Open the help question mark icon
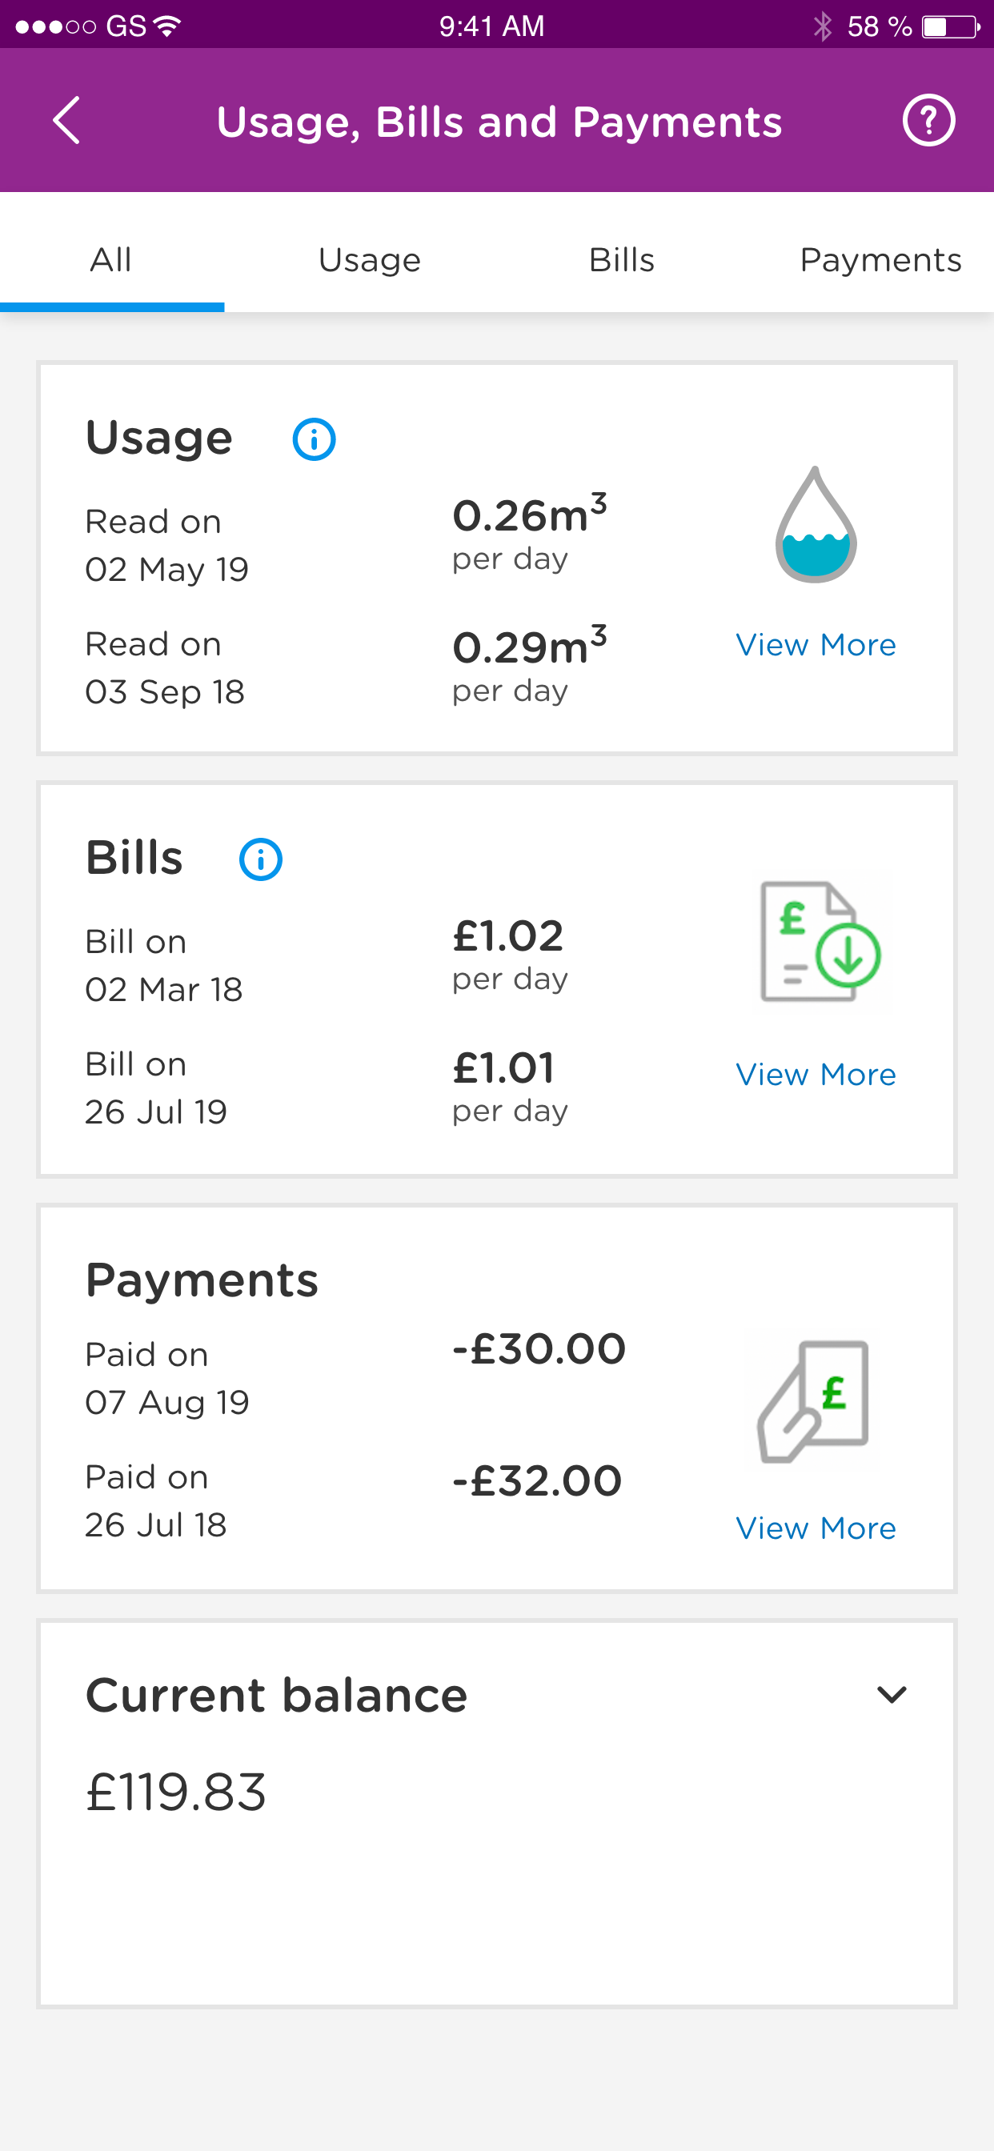994x2151 pixels. point(929,121)
